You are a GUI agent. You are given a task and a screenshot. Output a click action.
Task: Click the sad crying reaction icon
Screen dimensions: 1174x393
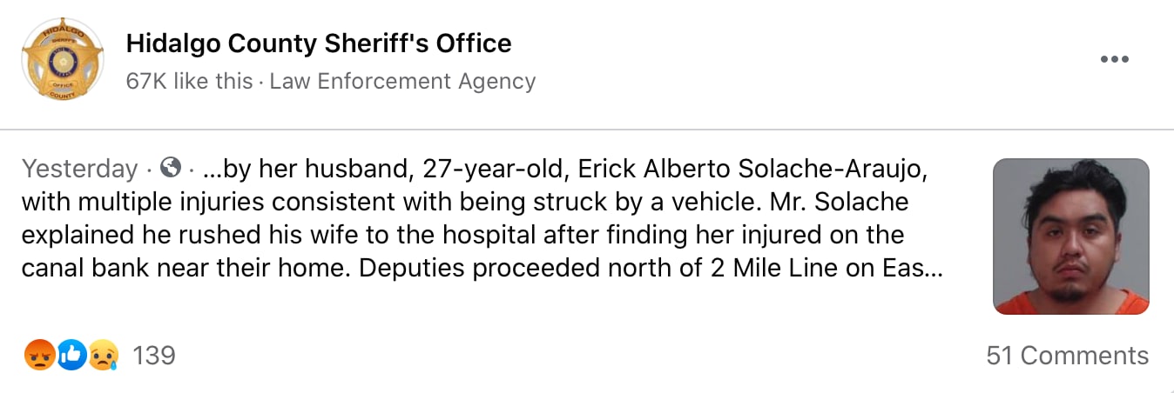(x=104, y=355)
